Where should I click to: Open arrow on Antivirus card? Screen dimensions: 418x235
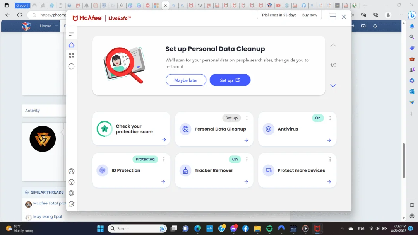(x=329, y=140)
